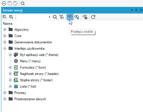Click the save diskette icon
This screenshot has height=112, width=143.
(x=10, y=3)
